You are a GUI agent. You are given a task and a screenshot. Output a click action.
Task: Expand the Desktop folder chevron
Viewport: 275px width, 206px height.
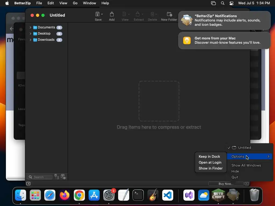(x=30, y=34)
